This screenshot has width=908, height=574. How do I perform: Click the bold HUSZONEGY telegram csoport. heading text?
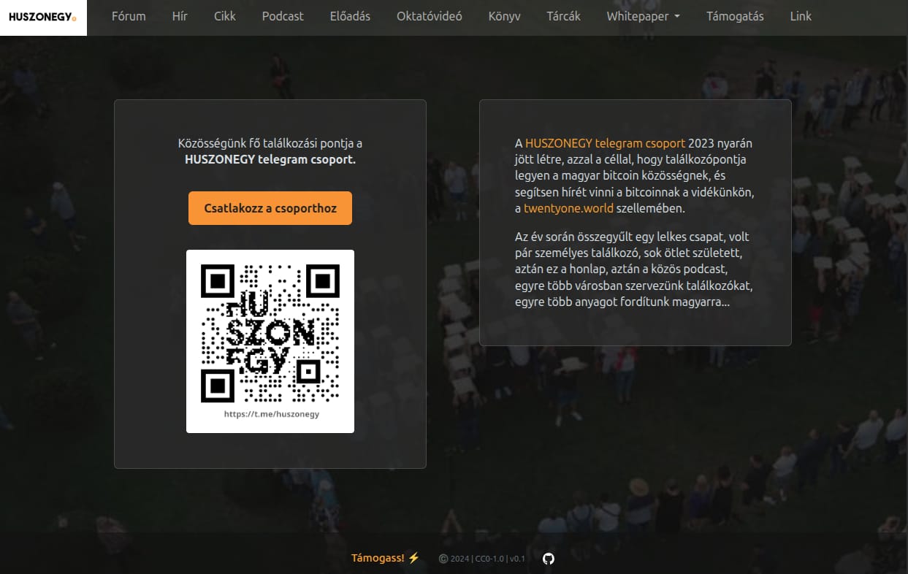click(270, 159)
